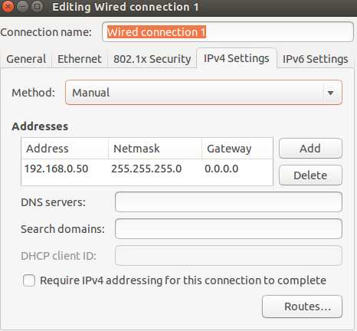
Task: Delete the selected address
Action: (x=310, y=175)
